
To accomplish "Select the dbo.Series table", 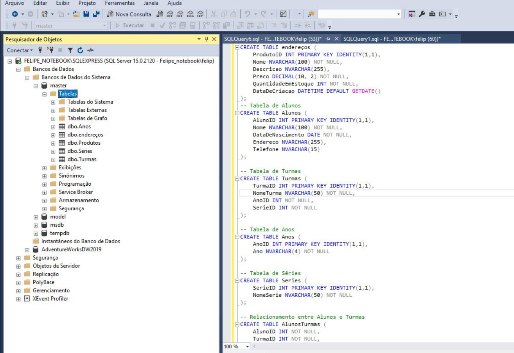I will click(x=80, y=151).
